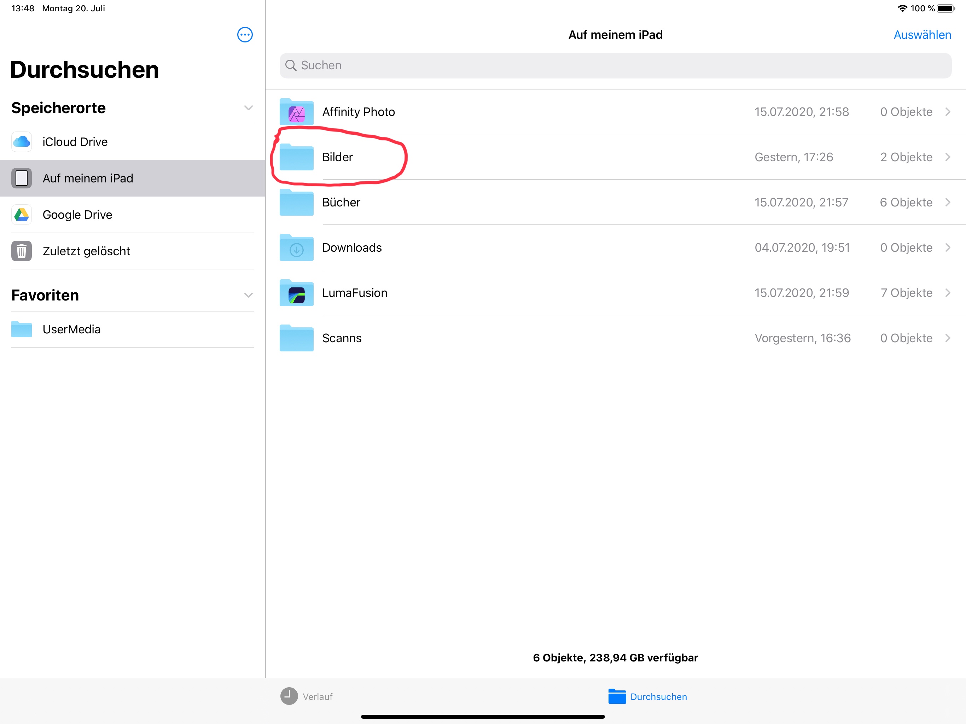The image size is (966, 724).
Task: Open the Bilder folder
Action: coord(337,157)
